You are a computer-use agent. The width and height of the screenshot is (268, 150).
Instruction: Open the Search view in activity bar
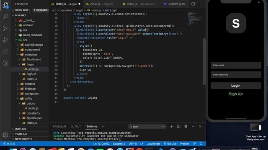pos(5,17)
